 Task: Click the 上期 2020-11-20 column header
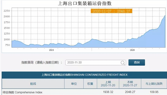point(108,84)
